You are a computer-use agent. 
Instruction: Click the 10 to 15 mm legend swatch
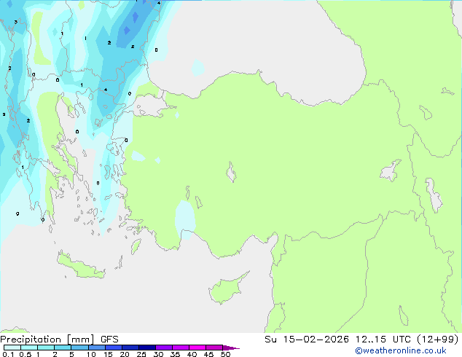96,348
